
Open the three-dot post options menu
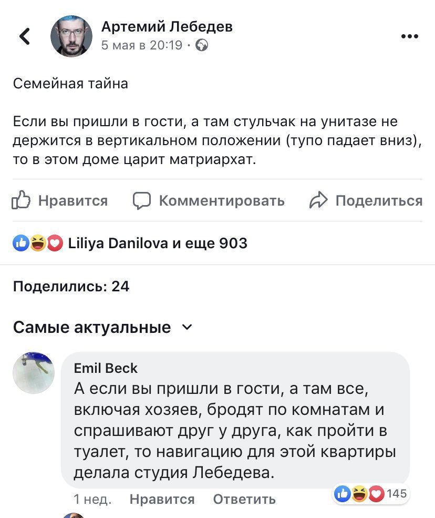[x=409, y=36]
